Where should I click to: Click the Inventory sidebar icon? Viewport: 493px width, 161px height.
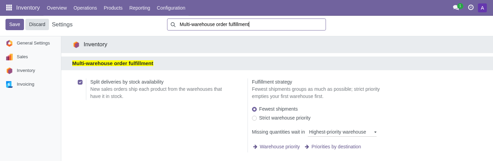pyautogui.click(x=9, y=71)
